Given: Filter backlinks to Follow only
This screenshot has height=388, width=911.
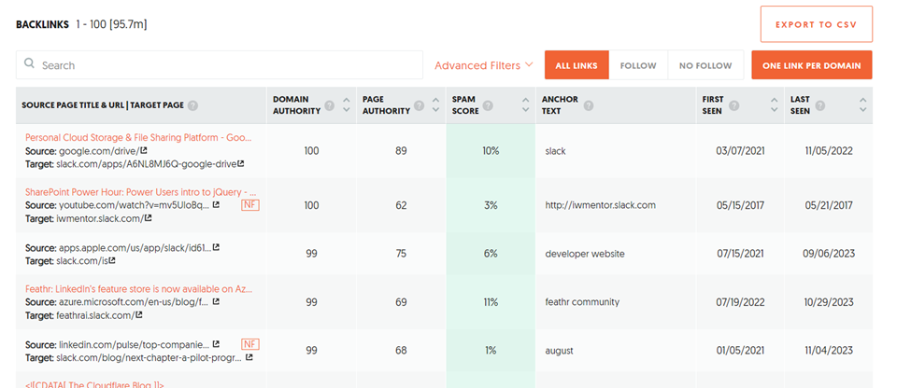Looking at the screenshot, I should tap(638, 65).
